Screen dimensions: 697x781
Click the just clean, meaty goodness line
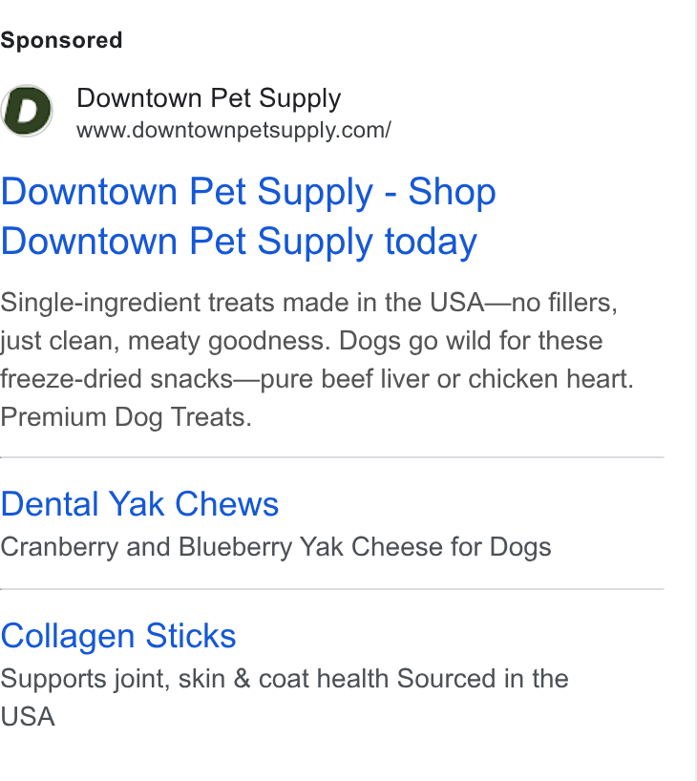[x=302, y=341]
